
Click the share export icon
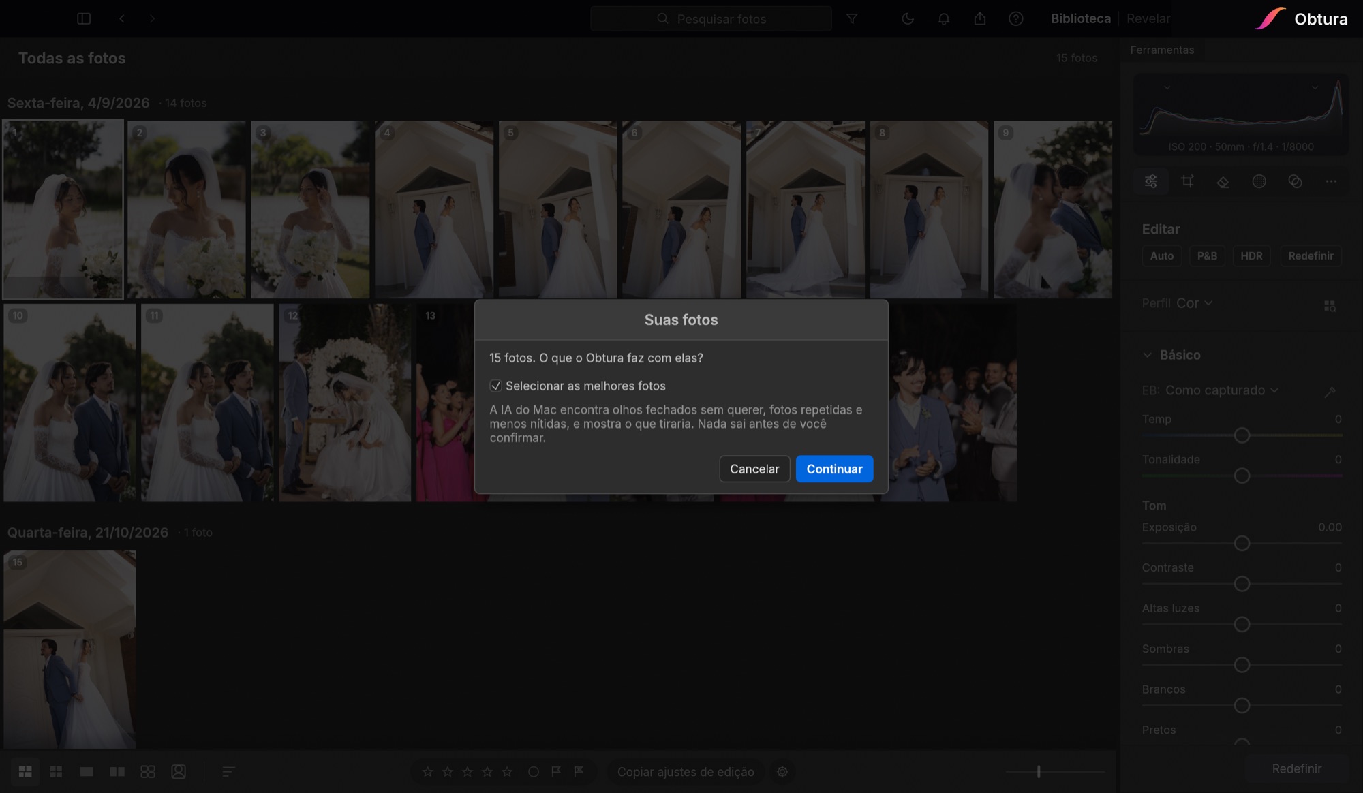coord(980,18)
